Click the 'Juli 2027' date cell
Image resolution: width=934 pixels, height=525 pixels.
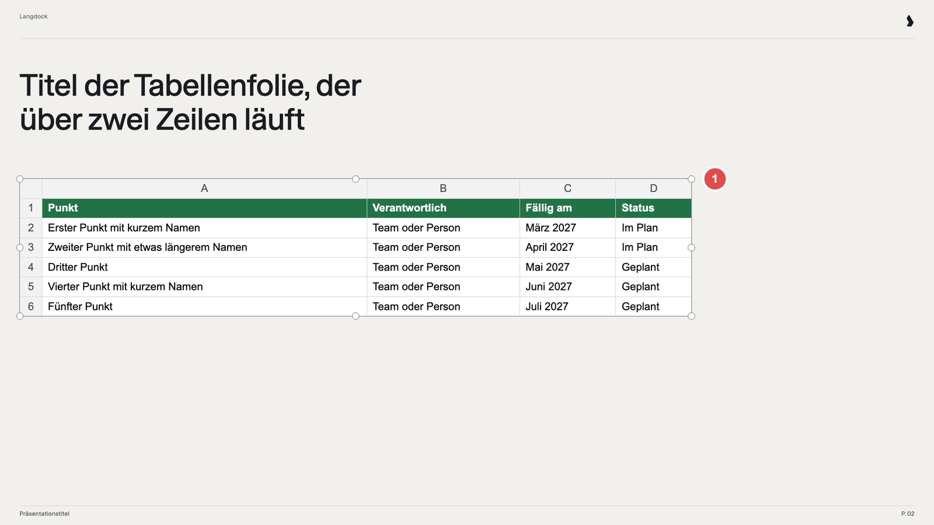567,306
